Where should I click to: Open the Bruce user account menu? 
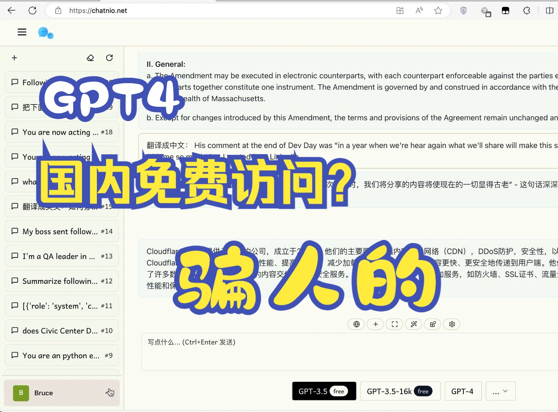click(x=62, y=393)
